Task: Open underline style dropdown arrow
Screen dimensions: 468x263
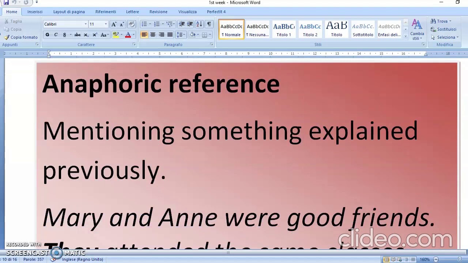Action: 70,35
